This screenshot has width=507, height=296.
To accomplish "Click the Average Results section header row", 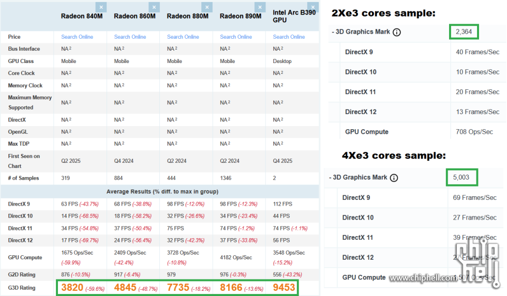I will tap(161, 192).
